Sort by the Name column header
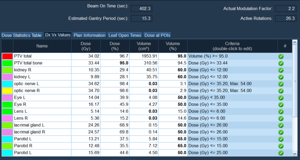This screenshot has height=160, width=300. click(x=42, y=46)
